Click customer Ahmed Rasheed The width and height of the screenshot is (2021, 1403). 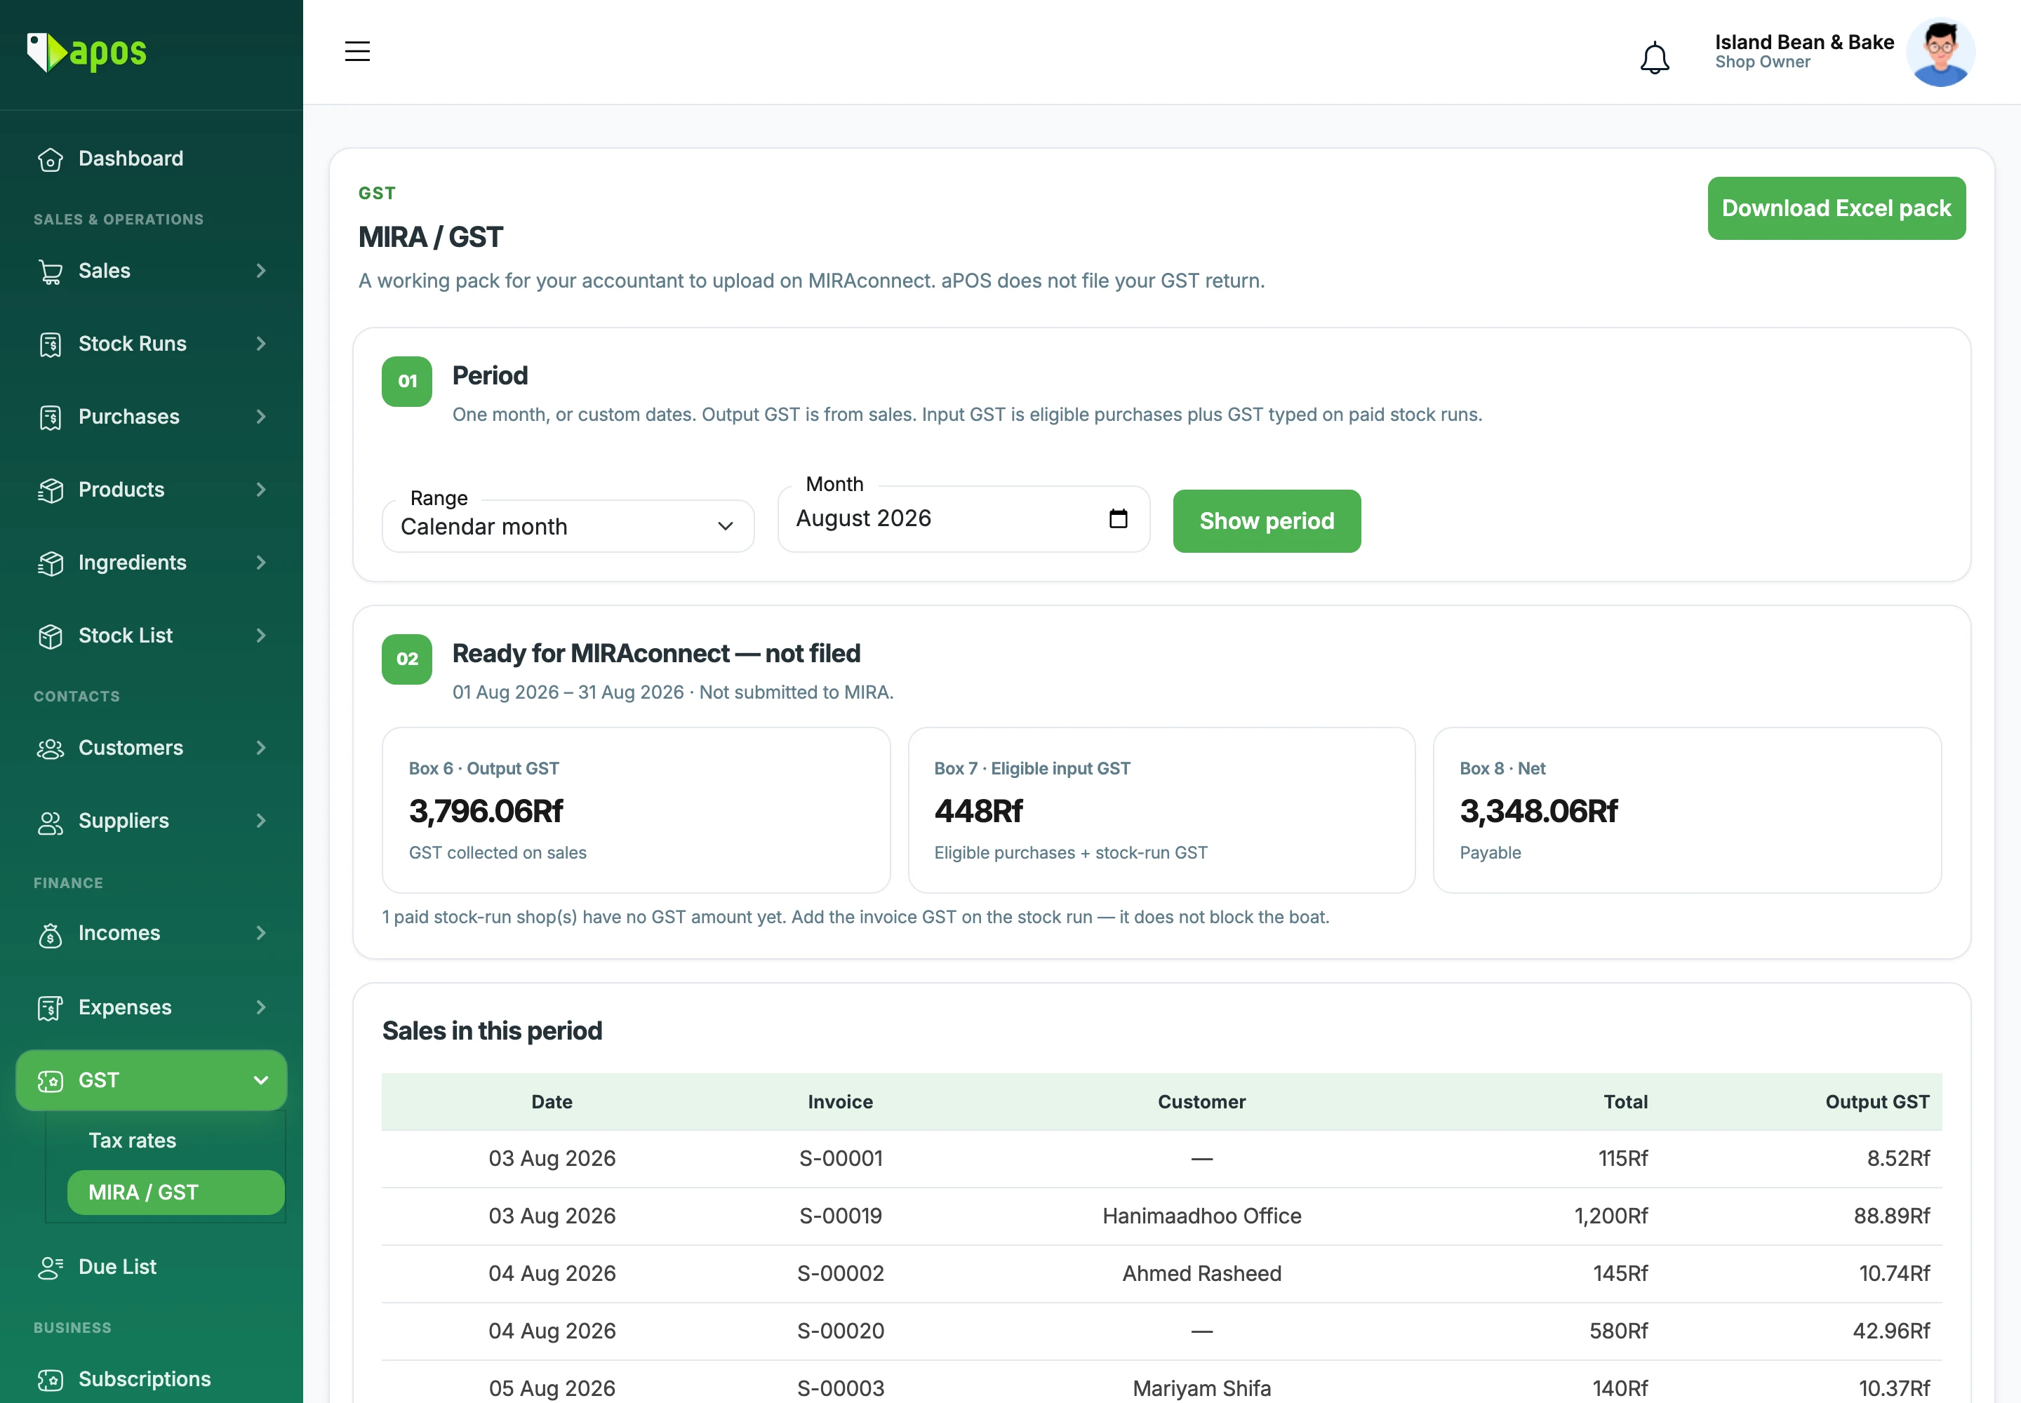tap(1201, 1274)
